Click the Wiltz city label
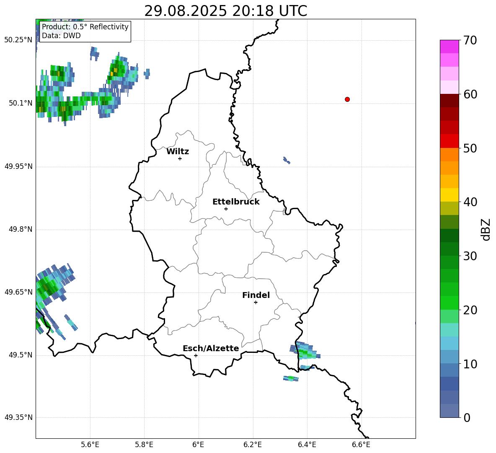This screenshot has height=453, width=496. click(x=178, y=151)
